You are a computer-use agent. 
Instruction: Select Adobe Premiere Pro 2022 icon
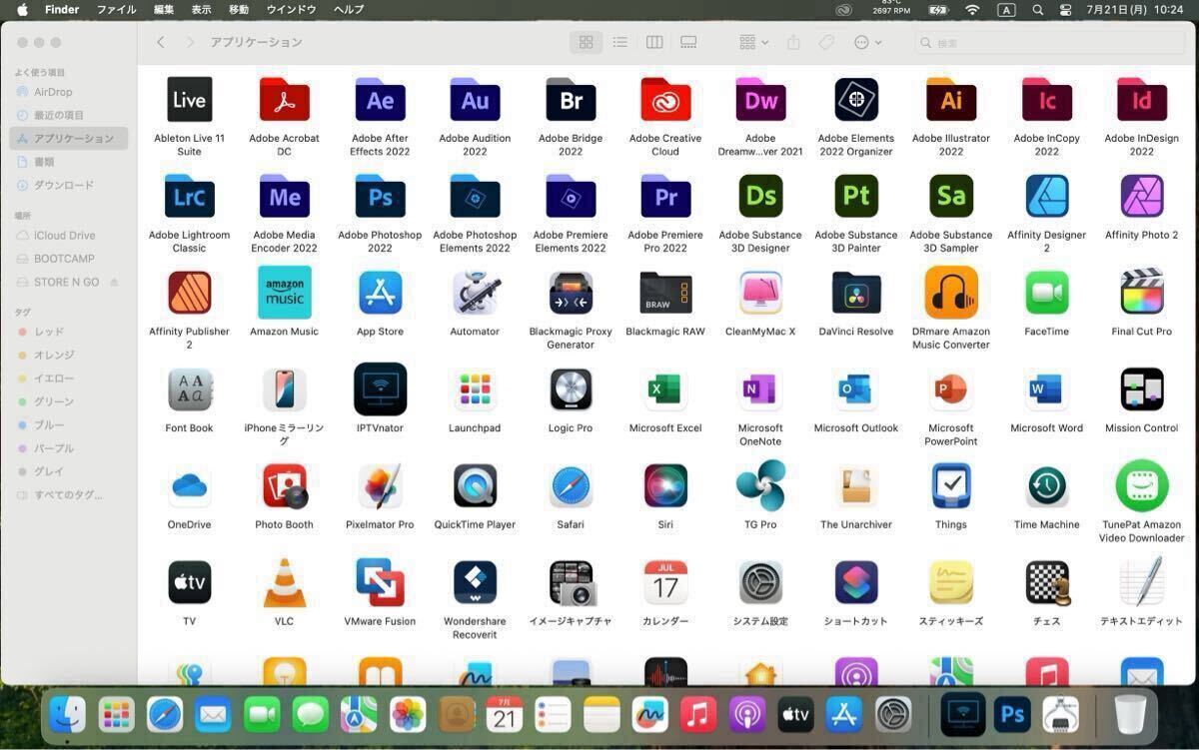click(x=665, y=197)
